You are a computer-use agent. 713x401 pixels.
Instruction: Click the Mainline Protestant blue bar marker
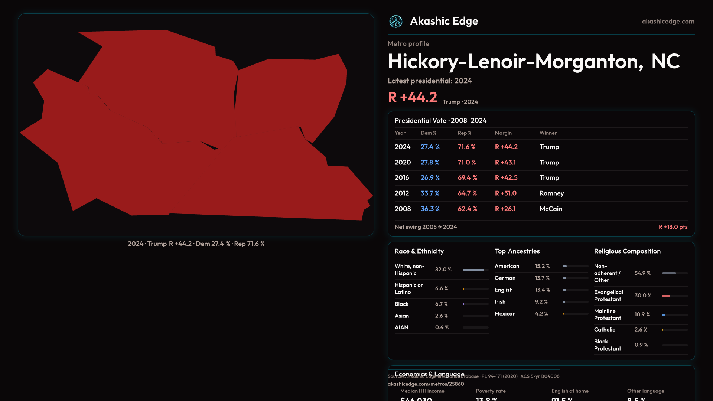pyautogui.click(x=664, y=315)
